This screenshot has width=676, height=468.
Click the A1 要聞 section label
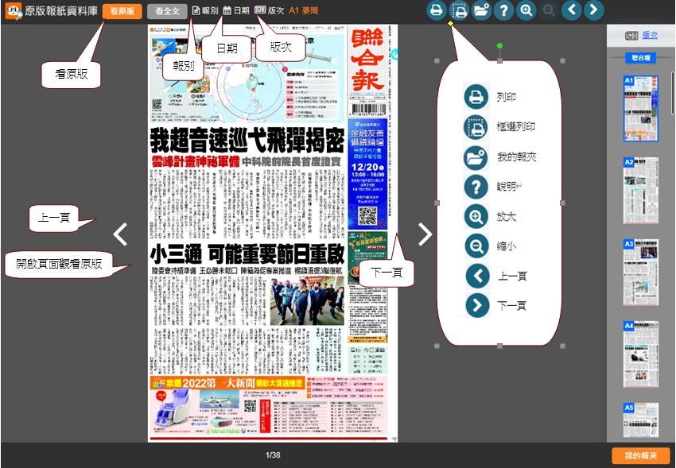(304, 11)
